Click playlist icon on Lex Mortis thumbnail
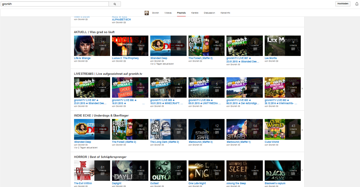The height and width of the screenshot is (187, 360). (x=293, y=49)
